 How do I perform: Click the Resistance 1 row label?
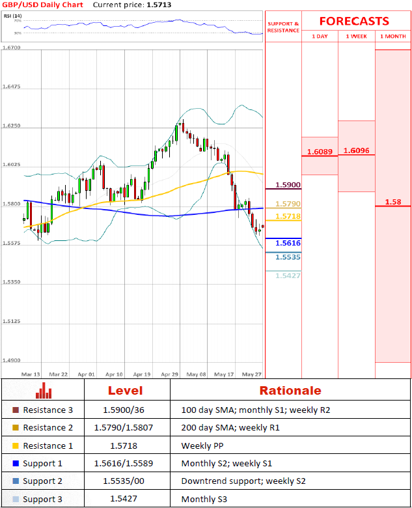pos(48,445)
